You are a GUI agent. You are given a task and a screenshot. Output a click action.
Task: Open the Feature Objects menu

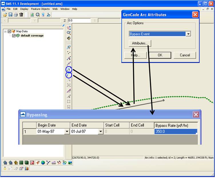click(40, 9)
